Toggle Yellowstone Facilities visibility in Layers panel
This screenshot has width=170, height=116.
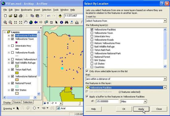click(12, 35)
